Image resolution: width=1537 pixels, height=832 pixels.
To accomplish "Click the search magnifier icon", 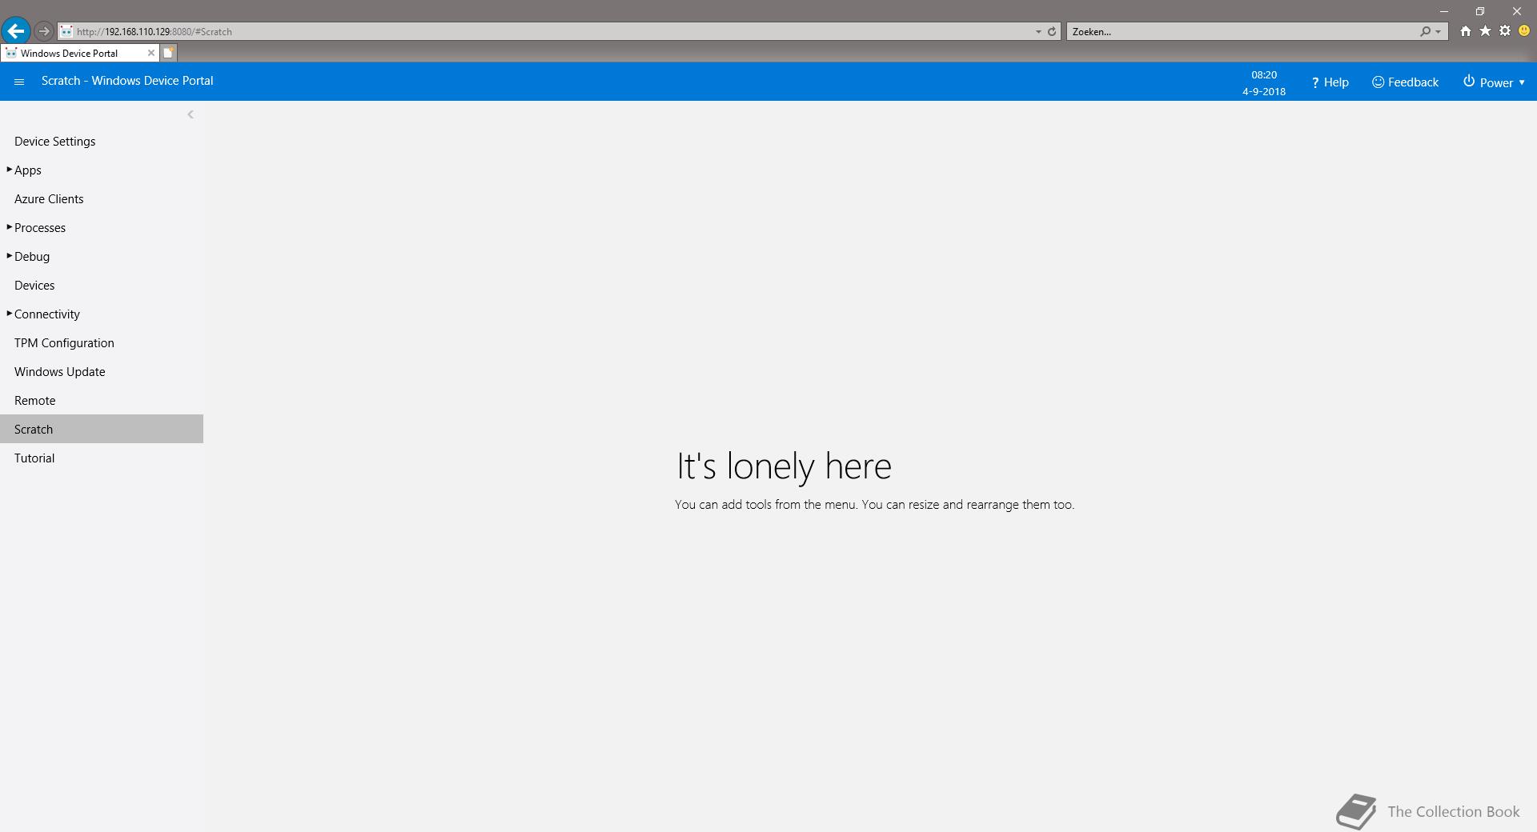I will tap(1425, 32).
